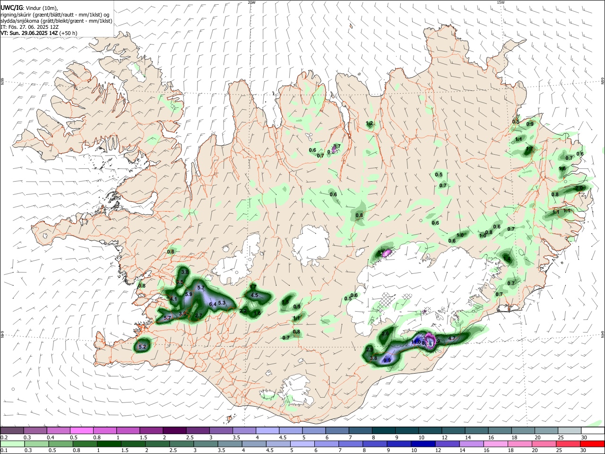Pick the bright magenta swatch labeled 0.5 in top legend row
This screenshot has height=454, width=605.
(81, 430)
